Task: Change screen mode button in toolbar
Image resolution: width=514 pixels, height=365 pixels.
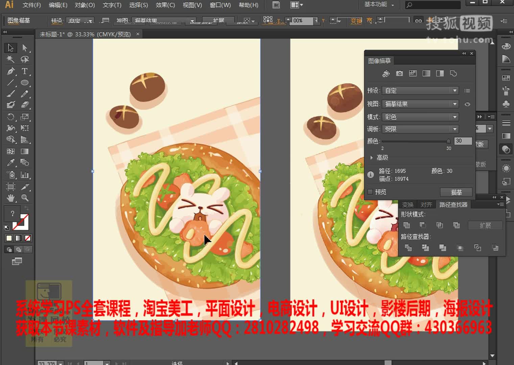Action: tap(17, 261)
